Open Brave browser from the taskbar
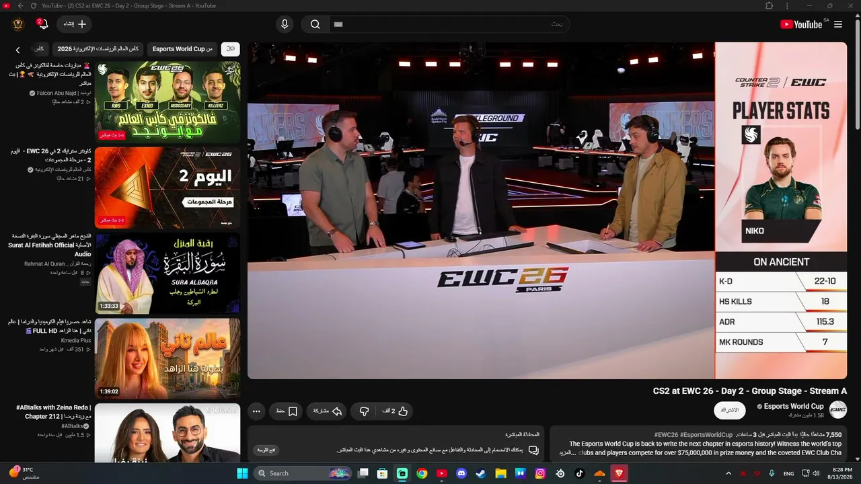861x484 pixels. tap(619, 473)
